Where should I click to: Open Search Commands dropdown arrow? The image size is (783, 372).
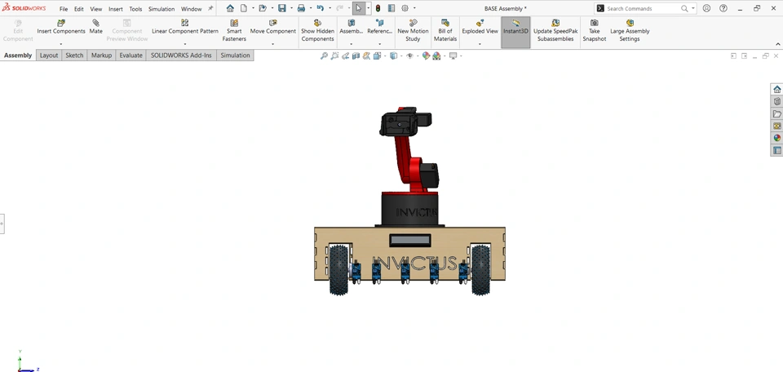(x=693, y=8)
